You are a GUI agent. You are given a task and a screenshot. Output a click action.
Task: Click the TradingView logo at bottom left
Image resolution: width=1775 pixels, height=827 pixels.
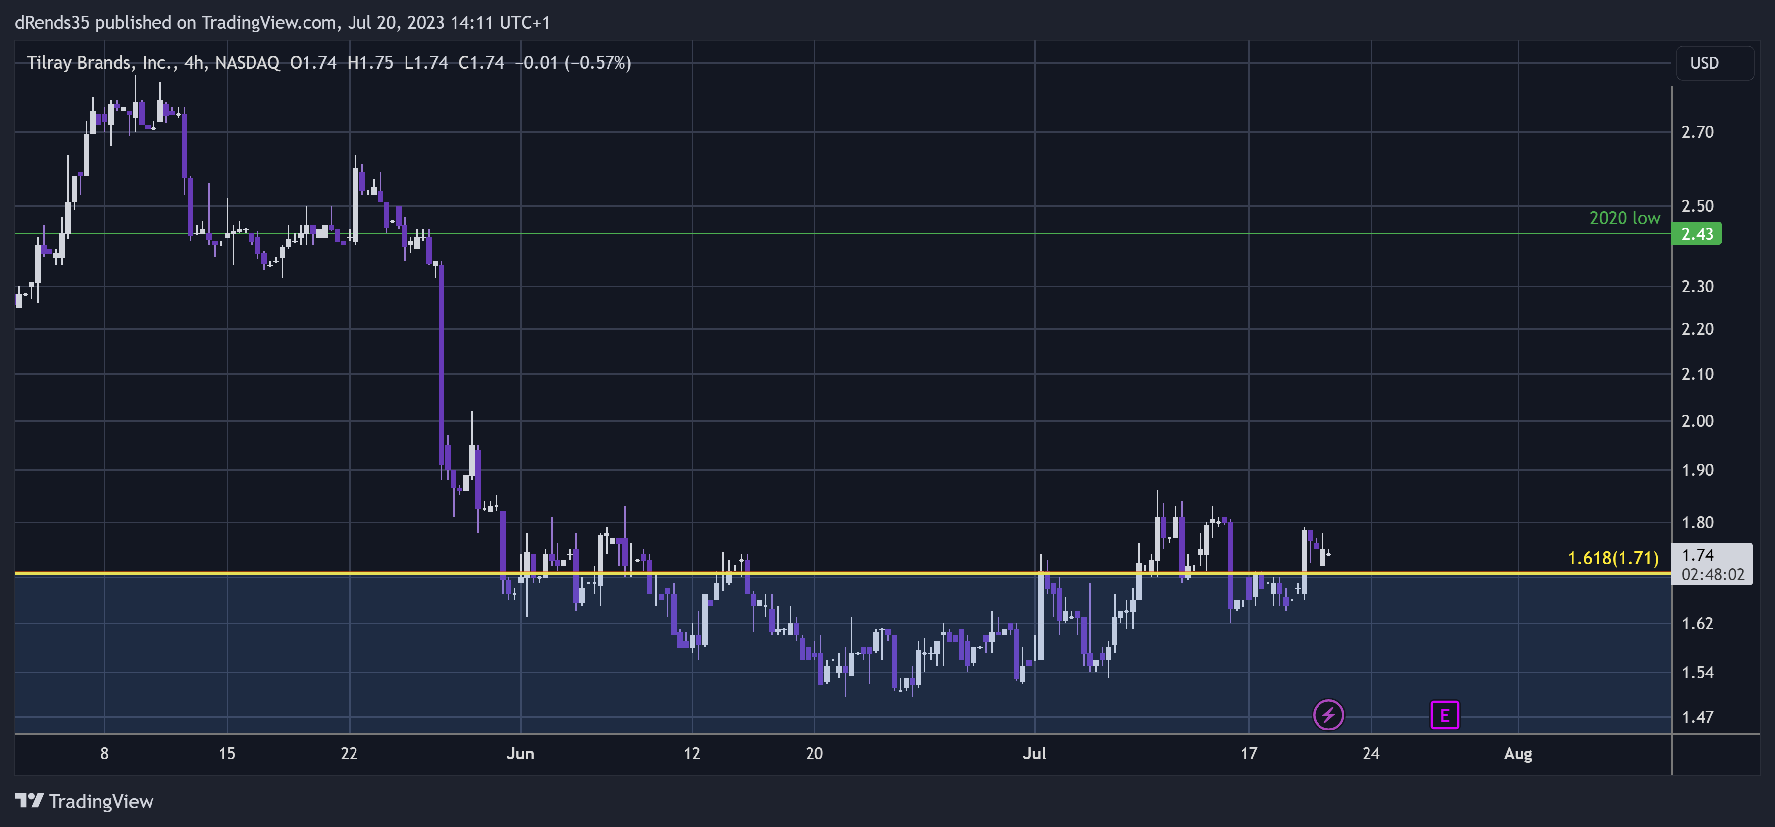click(84, 802)
